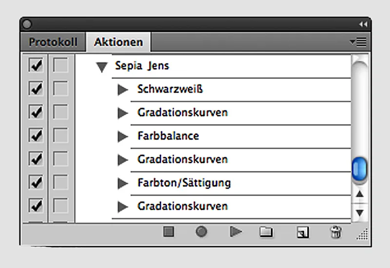Create a new action set with the folder icon
This screenshot has height=268, width=390.
coord(266,232)
